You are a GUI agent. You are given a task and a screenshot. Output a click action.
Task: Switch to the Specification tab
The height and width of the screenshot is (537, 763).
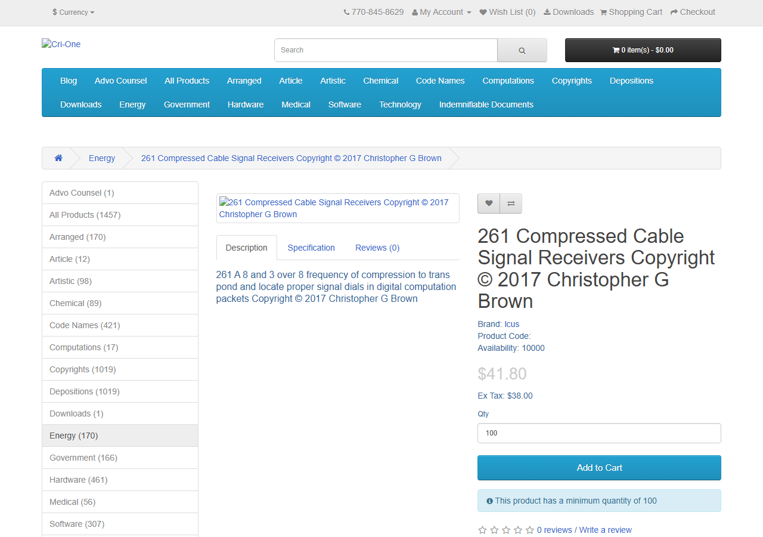pyautogui.click(x=311, y=248)
